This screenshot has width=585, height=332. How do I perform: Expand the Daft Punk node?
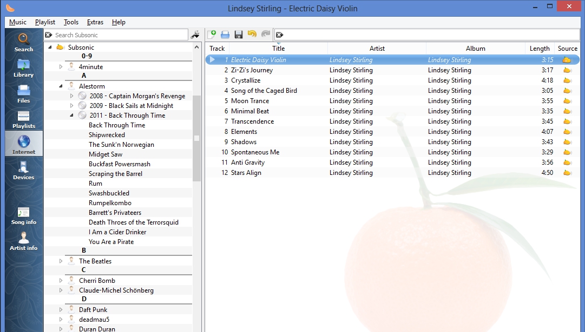tap(61, 309)
